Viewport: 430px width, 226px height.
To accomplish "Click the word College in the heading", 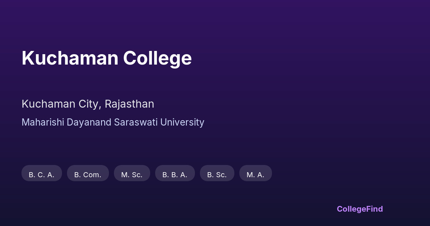I will point(157,58).
